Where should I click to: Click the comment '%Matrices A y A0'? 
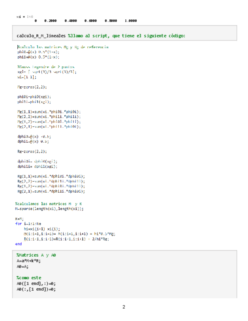tap(36, 255)
